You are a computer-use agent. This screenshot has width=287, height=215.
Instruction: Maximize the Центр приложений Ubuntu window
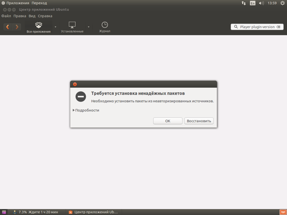click(14, 10)
